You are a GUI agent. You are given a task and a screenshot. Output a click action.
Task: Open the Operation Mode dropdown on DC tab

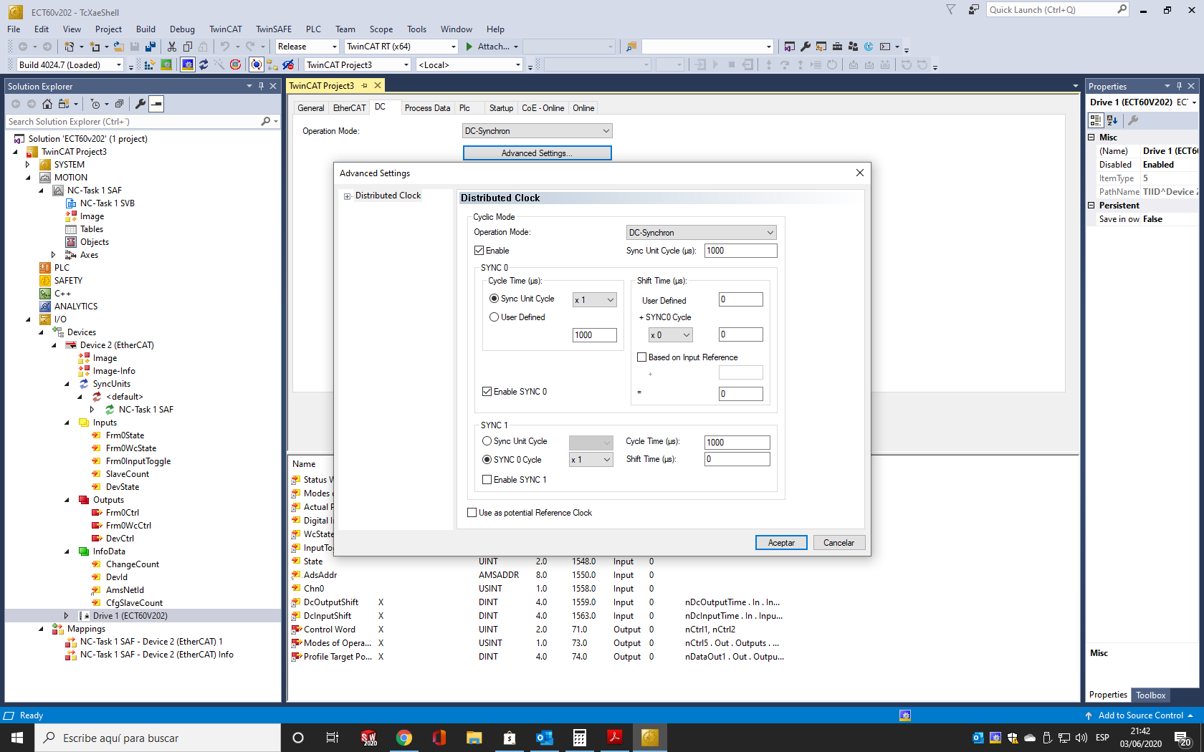(x=537, y=131)
